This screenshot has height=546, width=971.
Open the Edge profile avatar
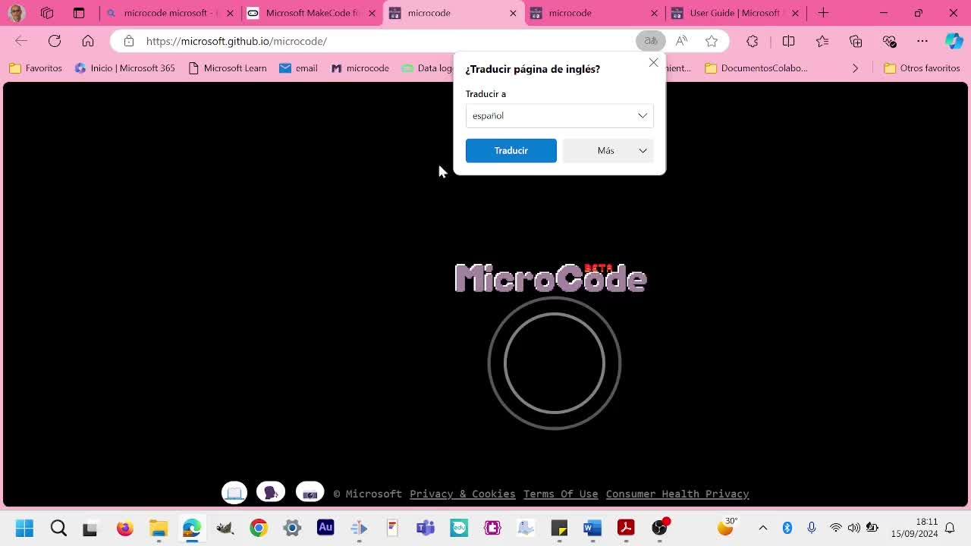tap(17, 13)
